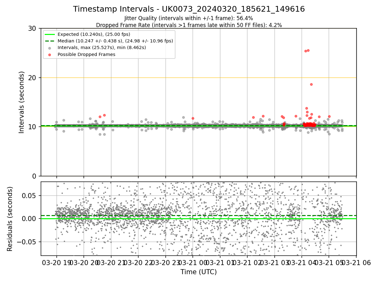
Task: Click legend entry 'Intervals, max (25.527s), min (8.462s)'
Action: pyautogui.click(x=102, y=48)
